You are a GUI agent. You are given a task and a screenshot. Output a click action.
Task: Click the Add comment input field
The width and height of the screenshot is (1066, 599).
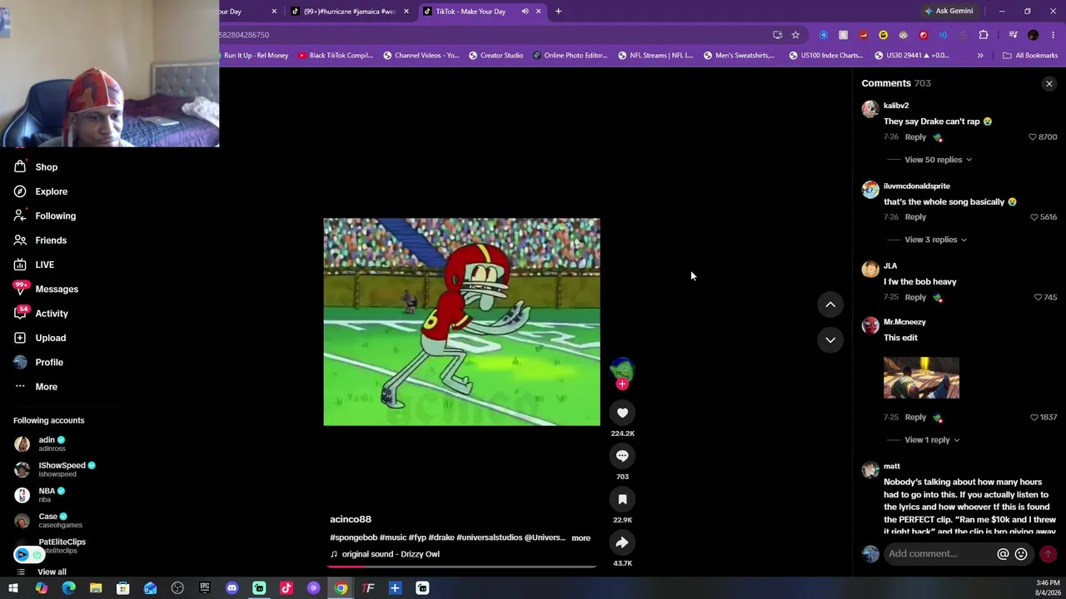(x=939, y=554)
